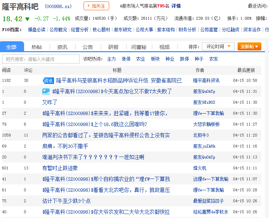Screen dimensions: 269x218
Task: View author 北极牛3 profile
Action: pos(201,135)
